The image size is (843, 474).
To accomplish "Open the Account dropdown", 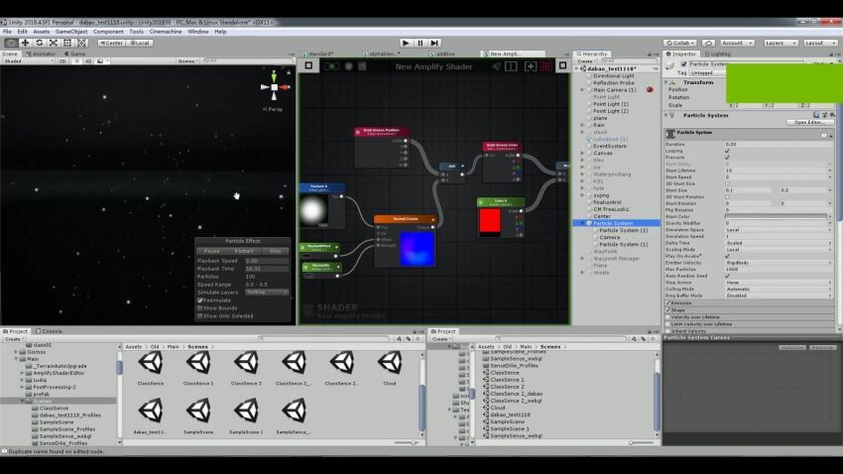I will point(737,43).
